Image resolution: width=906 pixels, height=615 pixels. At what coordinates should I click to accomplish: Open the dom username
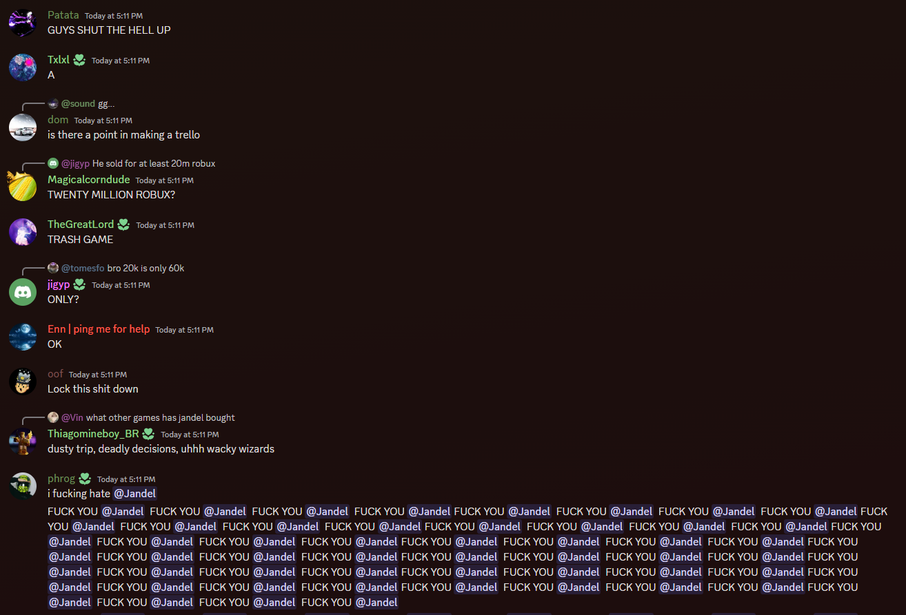coord(58,120)
